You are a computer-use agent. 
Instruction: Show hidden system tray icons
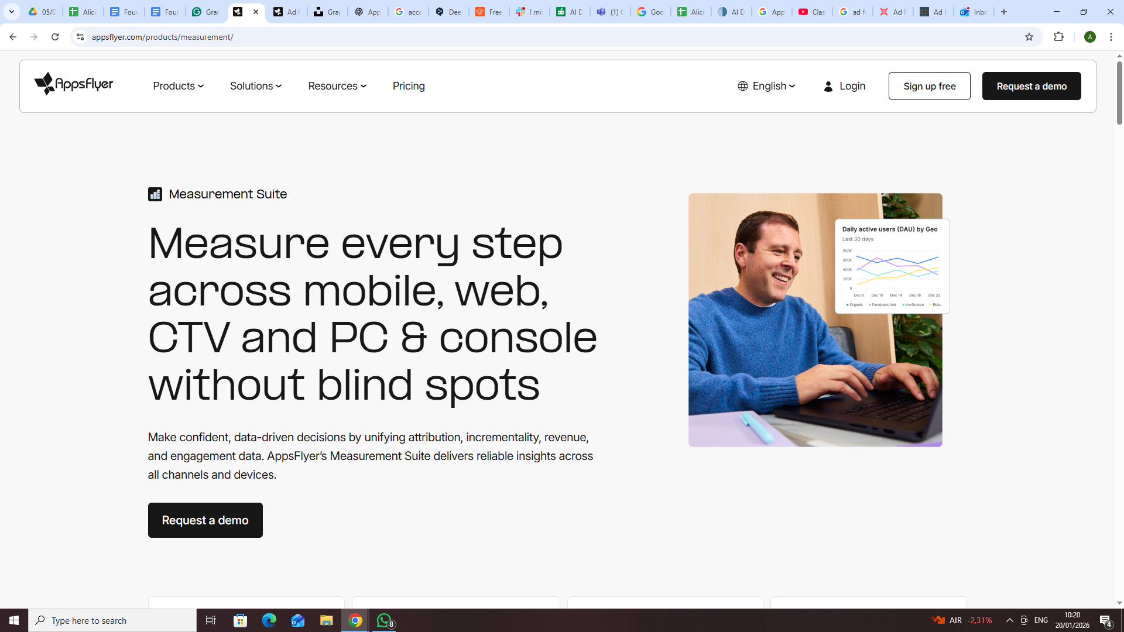pyautogui.click(x=1009, y=620)
